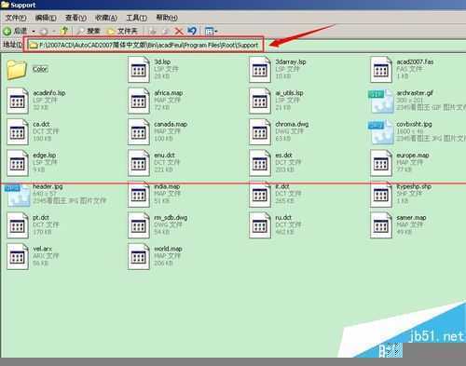
Task: Go up one folder level
Action: pyautogui.click(x=64, y=31)
